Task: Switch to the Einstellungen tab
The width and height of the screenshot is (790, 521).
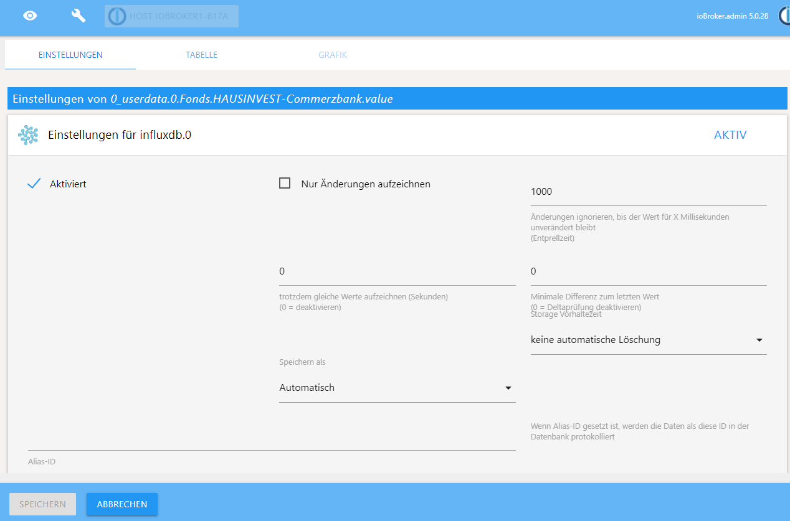Action: (x=70, y=55)
